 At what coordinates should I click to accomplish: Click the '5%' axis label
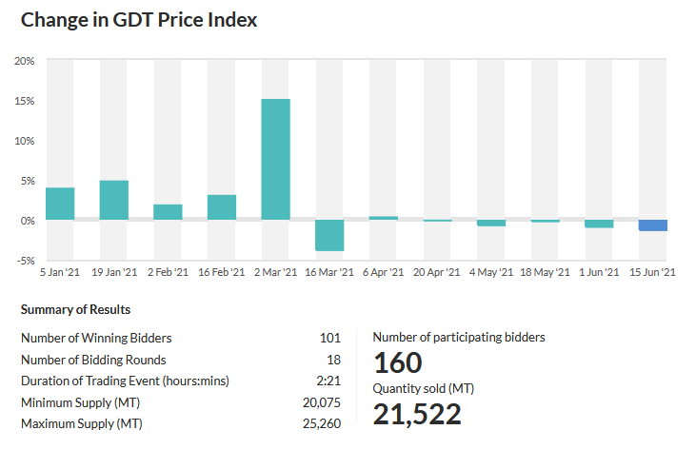click(x=27, y=181)
